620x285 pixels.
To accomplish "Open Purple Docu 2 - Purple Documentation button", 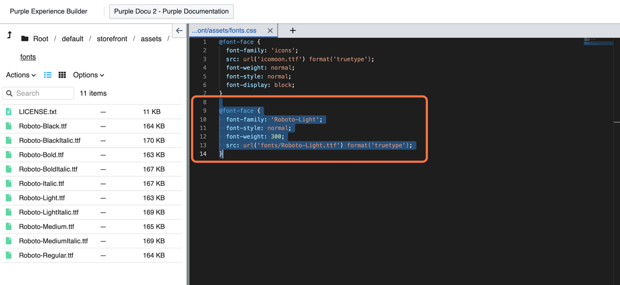I will [x=172, y=11].
